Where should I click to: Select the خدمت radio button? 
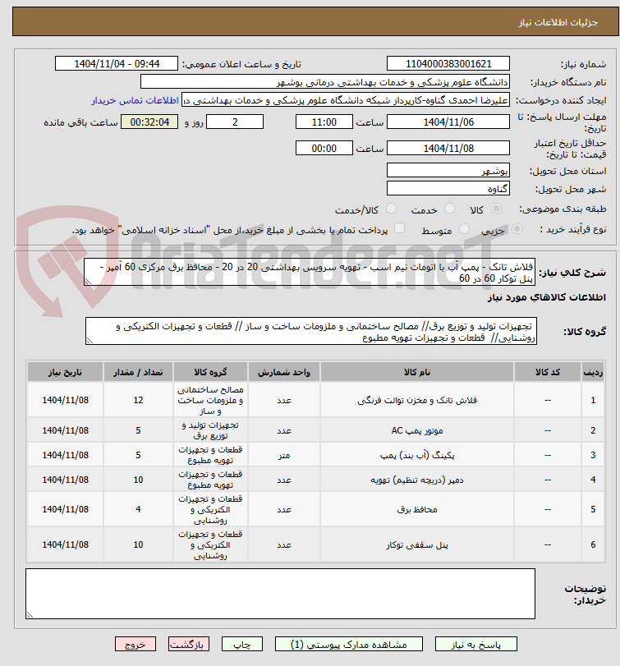tap(449, 209)
